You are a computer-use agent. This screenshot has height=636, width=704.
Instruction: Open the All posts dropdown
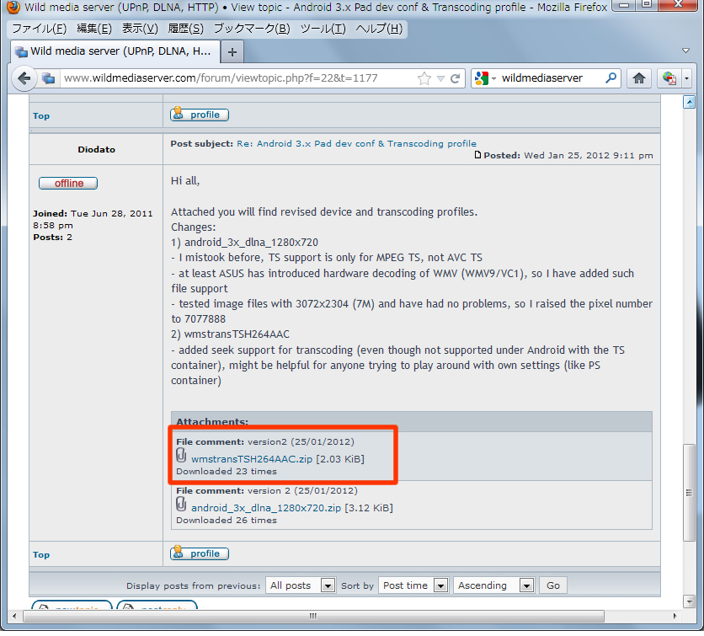point(301,585)
